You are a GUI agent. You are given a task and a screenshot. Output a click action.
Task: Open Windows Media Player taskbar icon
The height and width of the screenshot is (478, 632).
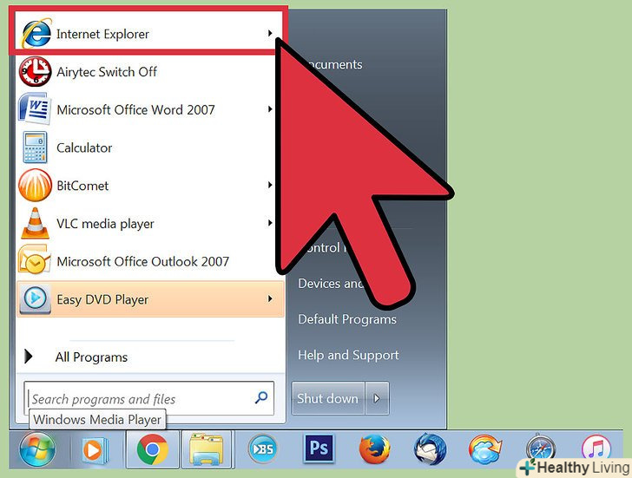(x=95, y=449)
